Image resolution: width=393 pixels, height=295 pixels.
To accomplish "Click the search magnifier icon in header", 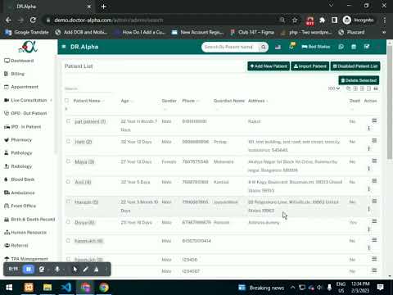I will (x=263, y=47).
